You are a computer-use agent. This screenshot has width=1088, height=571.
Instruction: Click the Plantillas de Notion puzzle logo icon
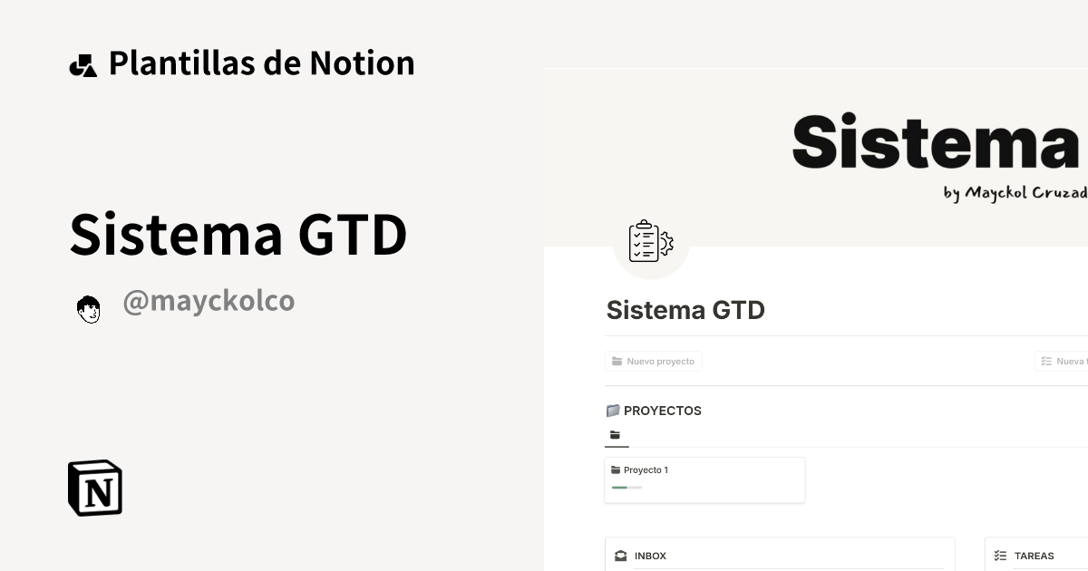83,63
